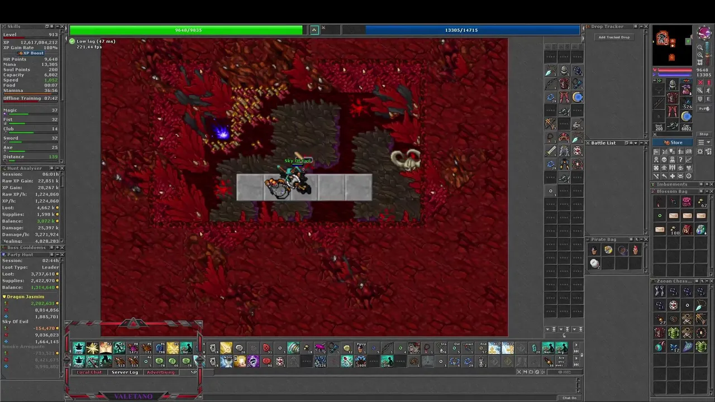Open the Battle List filter dropdown arrow

(636, 143)
